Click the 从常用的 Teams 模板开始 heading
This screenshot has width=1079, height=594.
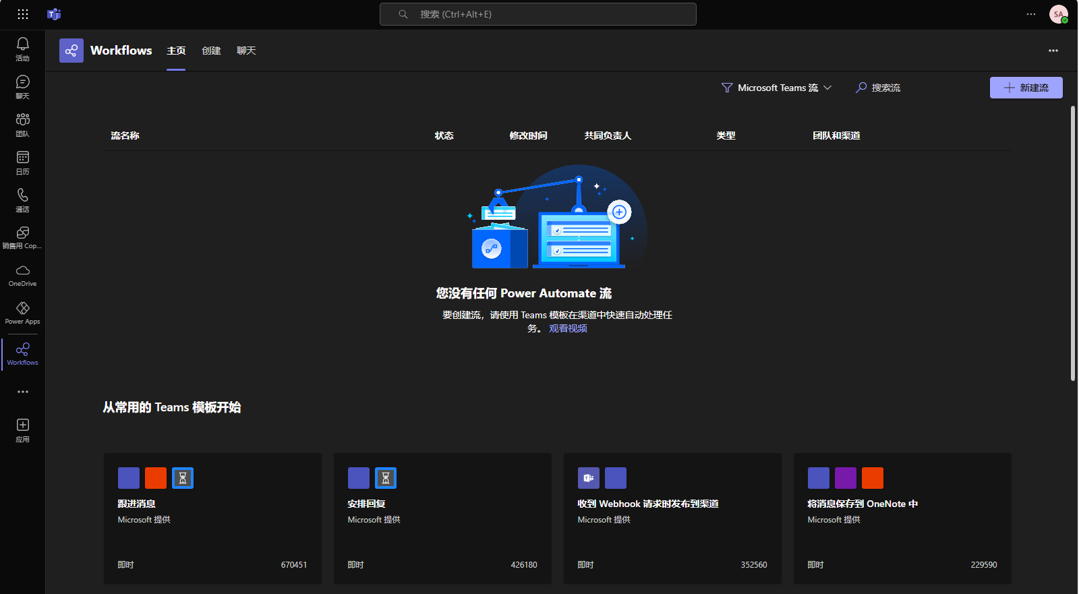[x=172, y=407]
